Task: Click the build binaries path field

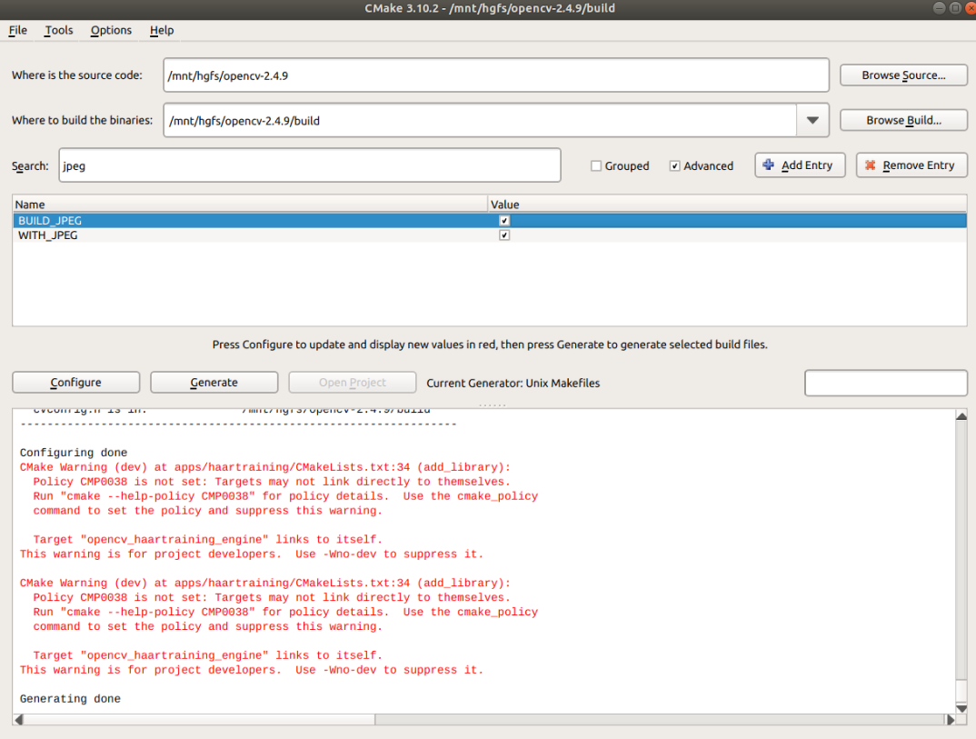Action: [x=480, y=120]
